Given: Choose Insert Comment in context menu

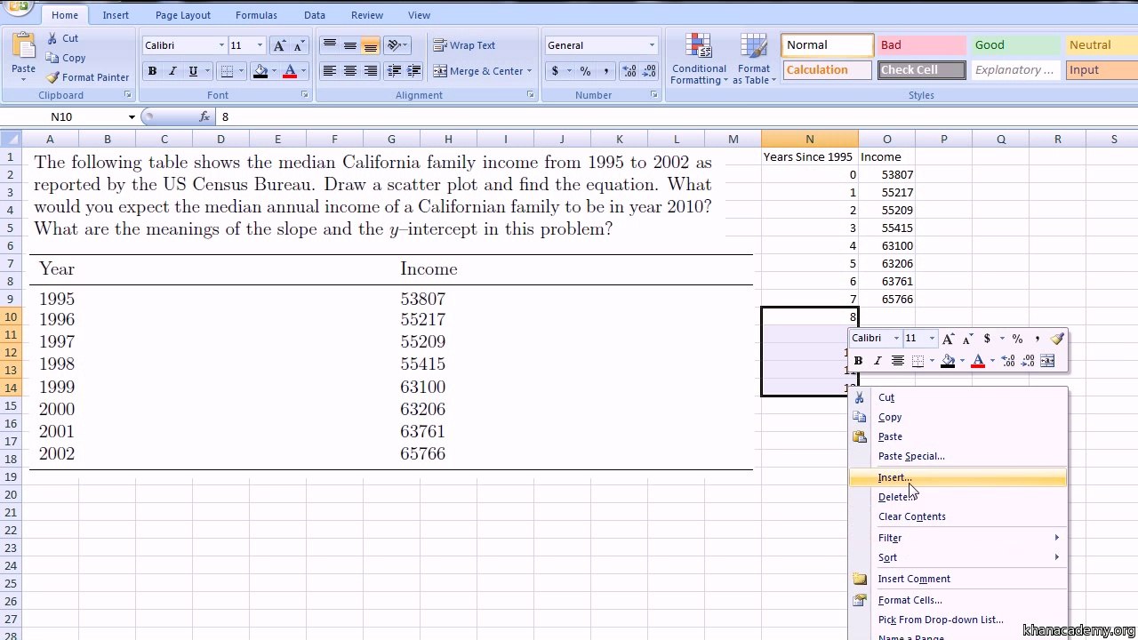Looking at the screenshot, I should (x=958, y=579).
